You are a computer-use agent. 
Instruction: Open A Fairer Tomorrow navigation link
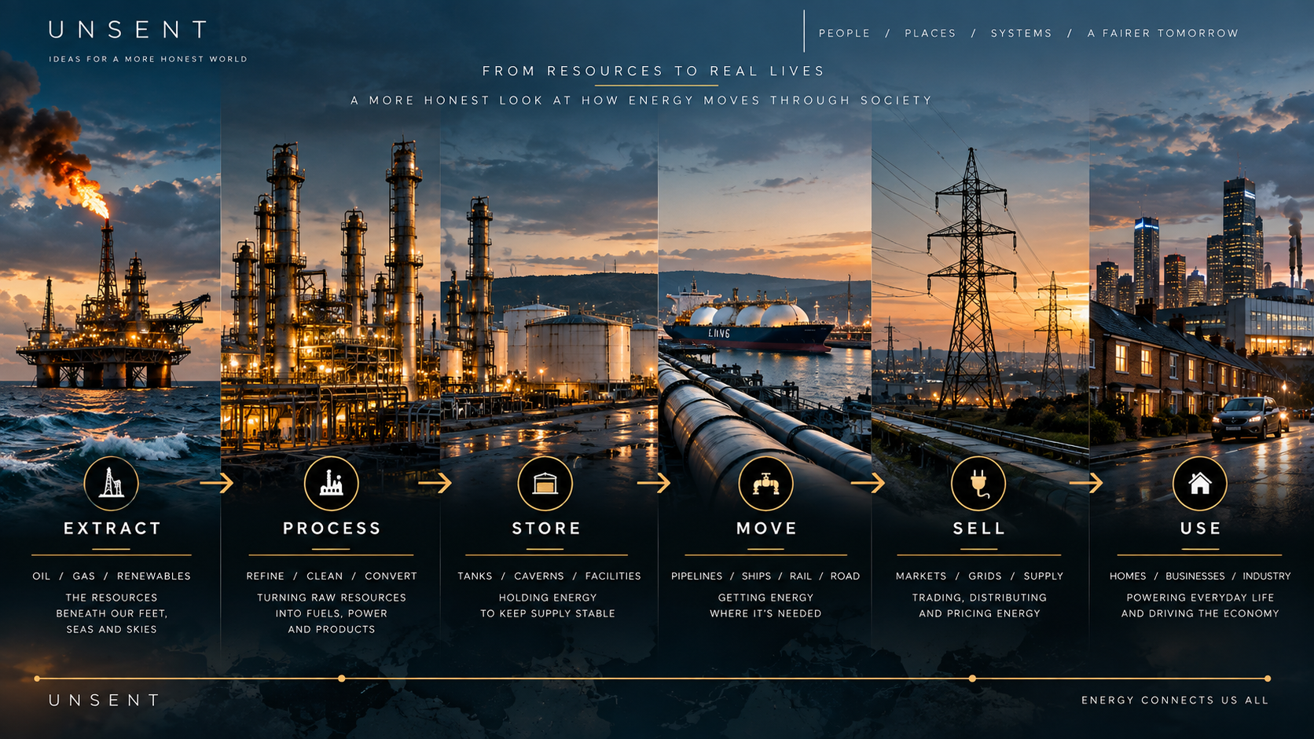[1163, 34]
